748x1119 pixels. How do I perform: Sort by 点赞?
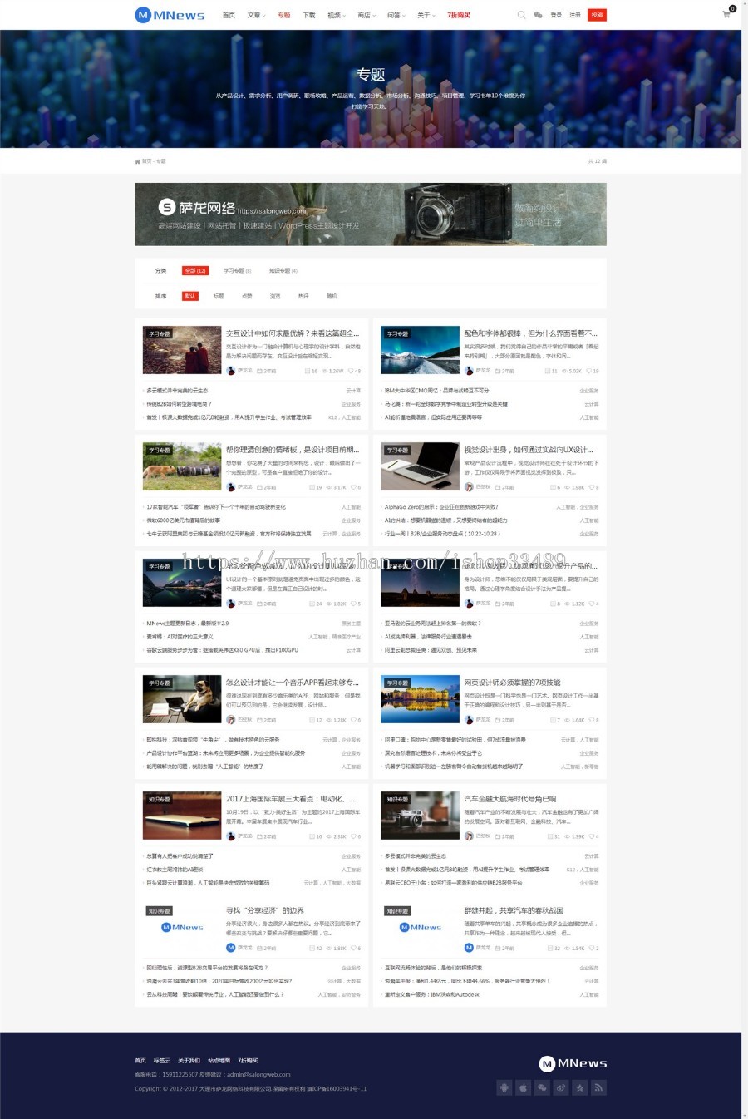tap(247, 296)
